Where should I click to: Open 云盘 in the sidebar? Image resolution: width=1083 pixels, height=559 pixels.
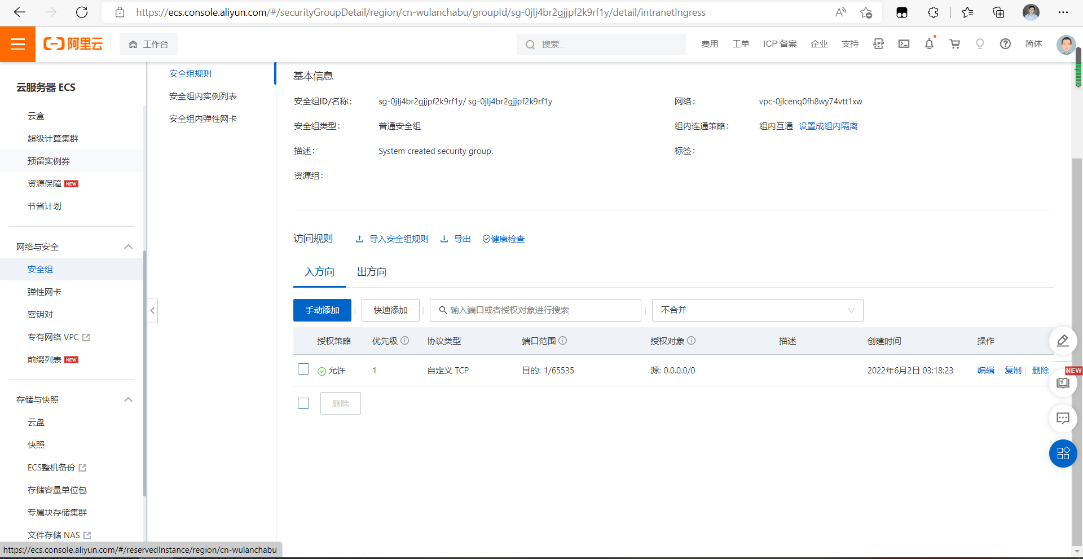click(x=36, y=422)
